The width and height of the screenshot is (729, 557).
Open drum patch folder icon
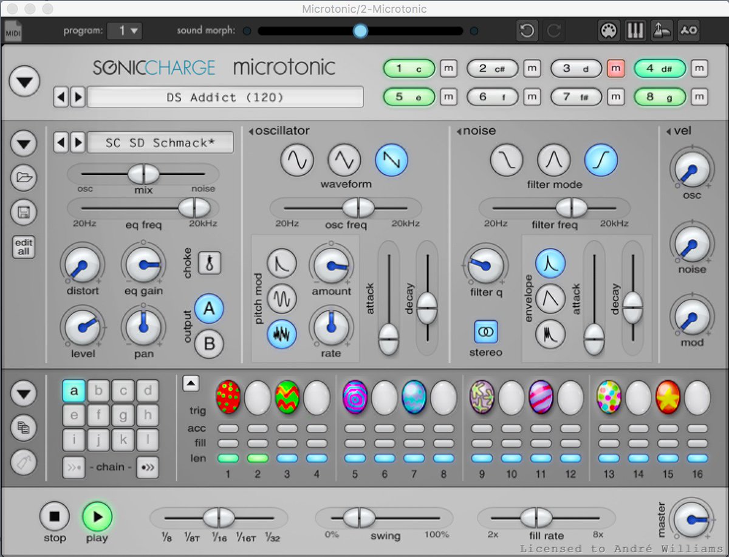pyautogui.click(x=24, y=177)
